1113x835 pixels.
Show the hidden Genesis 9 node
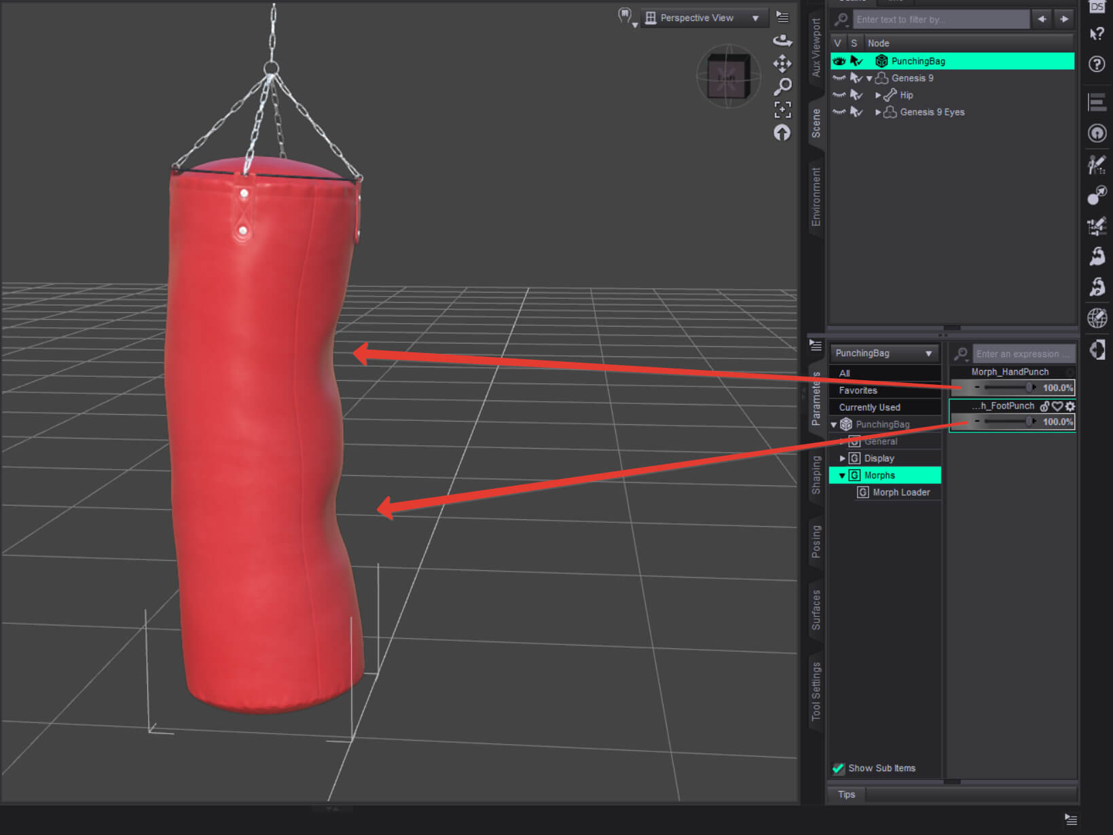839,78
